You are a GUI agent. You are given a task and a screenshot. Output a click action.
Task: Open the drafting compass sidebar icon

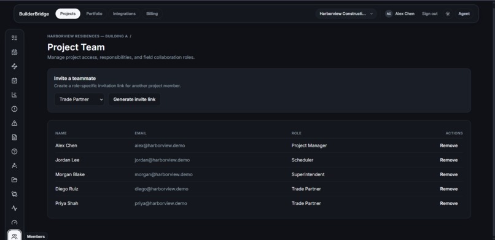(14, 166)
